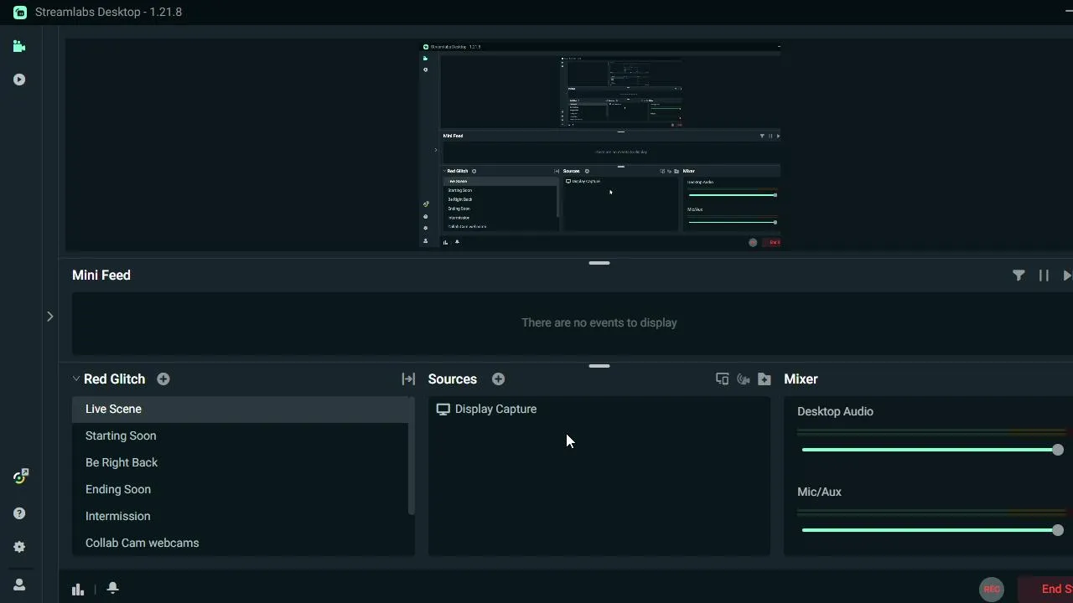
Task: Click the Mini Feed heading
Action: click(101, 276)
